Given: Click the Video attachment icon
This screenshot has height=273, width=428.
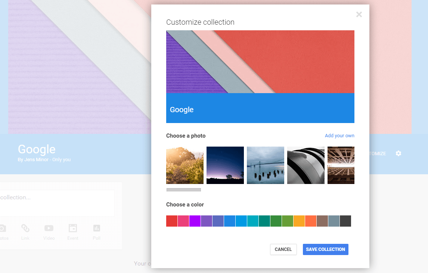Looking at the screenshot, I should tap(49, 228).
